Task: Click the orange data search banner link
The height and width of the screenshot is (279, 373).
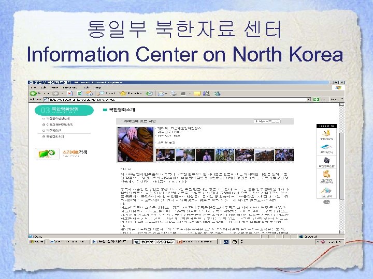Action: point(75,153)
